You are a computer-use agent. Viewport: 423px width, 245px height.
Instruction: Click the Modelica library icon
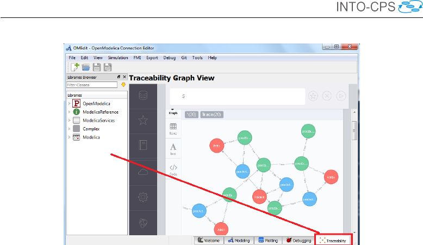pyautogui.click(x=77, y=137)
